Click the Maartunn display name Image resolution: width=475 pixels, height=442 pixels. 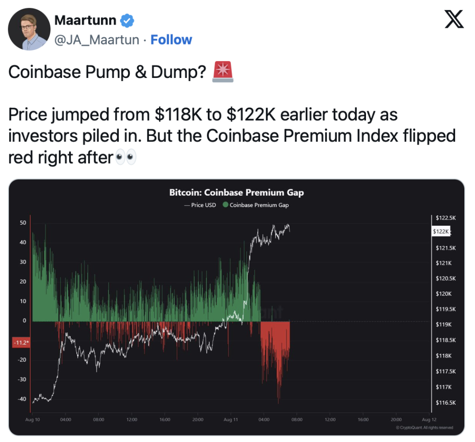click(85, 20)
